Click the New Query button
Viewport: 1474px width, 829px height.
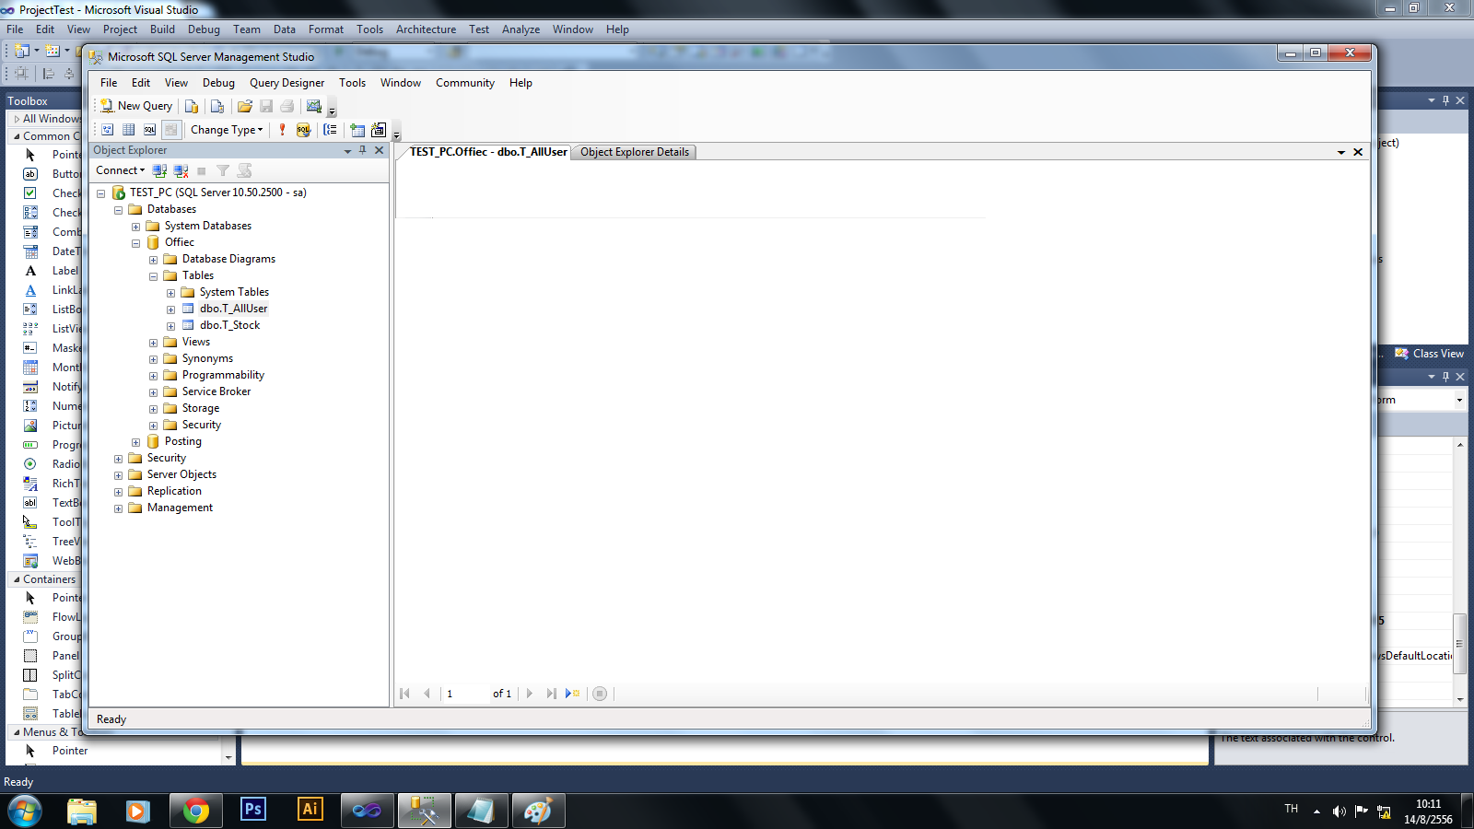[x=136, y=106]
